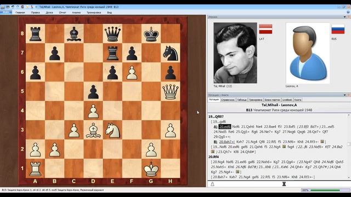Click Leonov's generic avatar picture
The height and width of the screenshot is (197, 351).
click(308, 53)
